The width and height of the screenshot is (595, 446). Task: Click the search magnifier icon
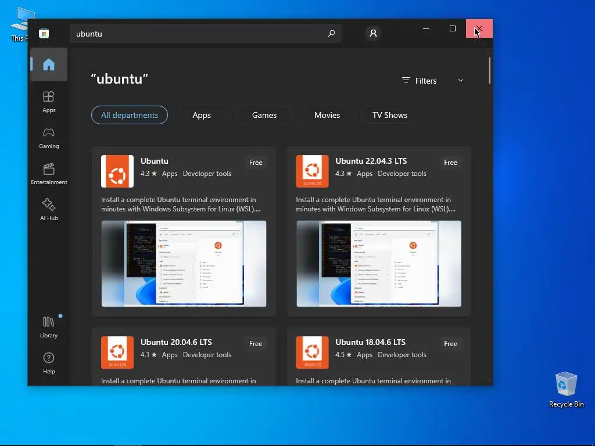(331, 33)
